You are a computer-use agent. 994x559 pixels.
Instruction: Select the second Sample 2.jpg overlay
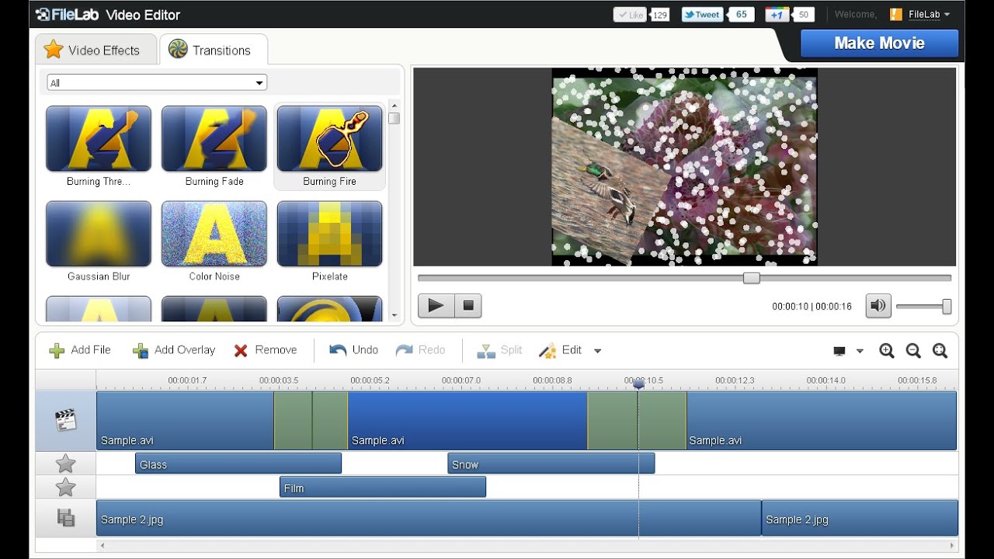click(x=860, y=518)
